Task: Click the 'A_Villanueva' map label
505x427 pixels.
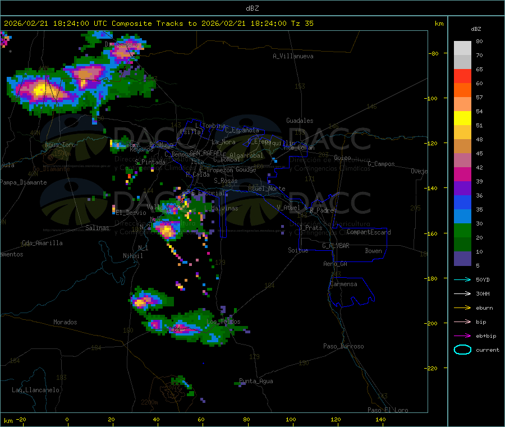Action: 293,56
